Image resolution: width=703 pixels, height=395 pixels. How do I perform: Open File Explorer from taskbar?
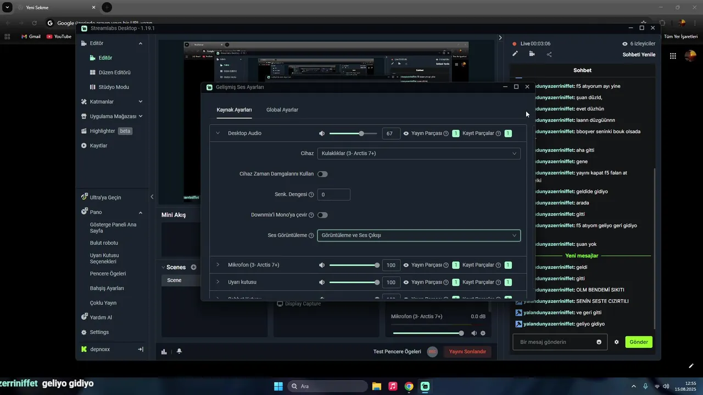[x=376, y=386]
